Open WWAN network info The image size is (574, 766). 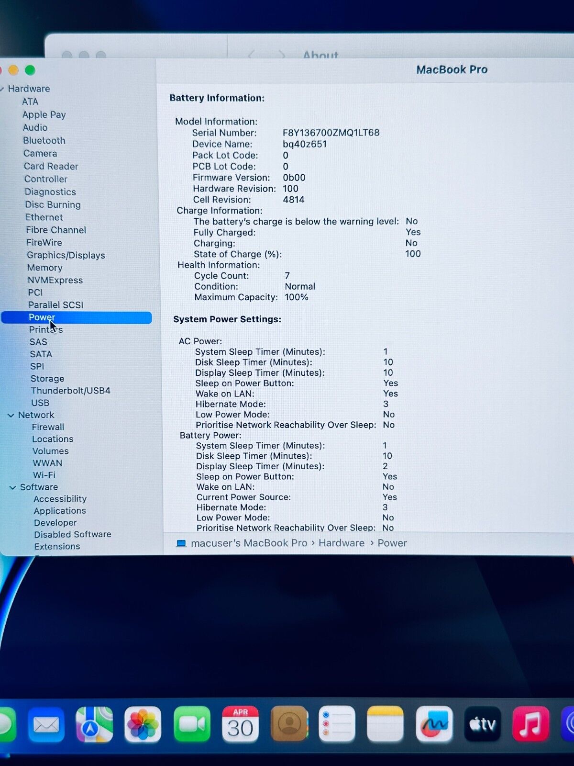47,463
